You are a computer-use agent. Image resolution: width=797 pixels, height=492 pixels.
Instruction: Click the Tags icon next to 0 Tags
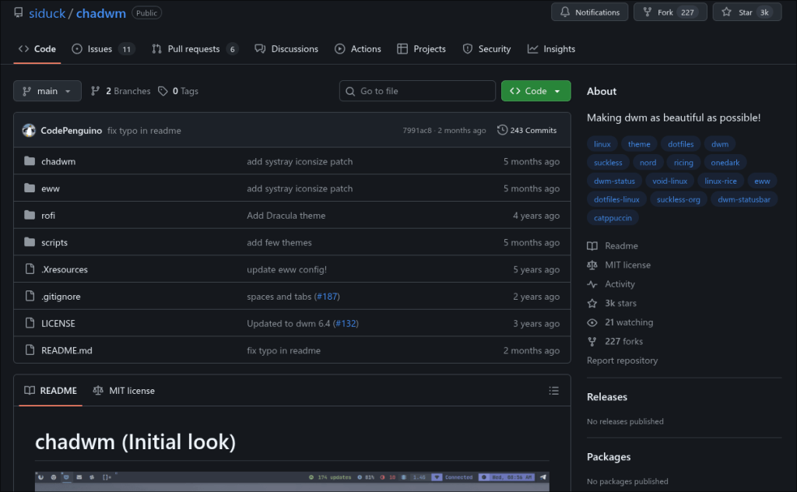coord(163,91)
